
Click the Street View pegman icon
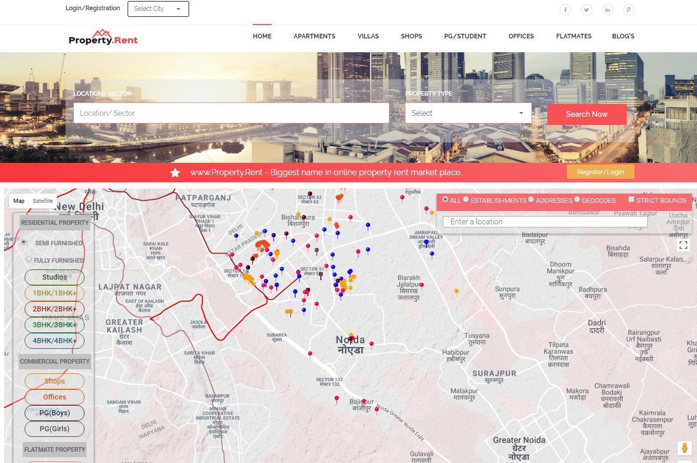click(x=684, y=448)
